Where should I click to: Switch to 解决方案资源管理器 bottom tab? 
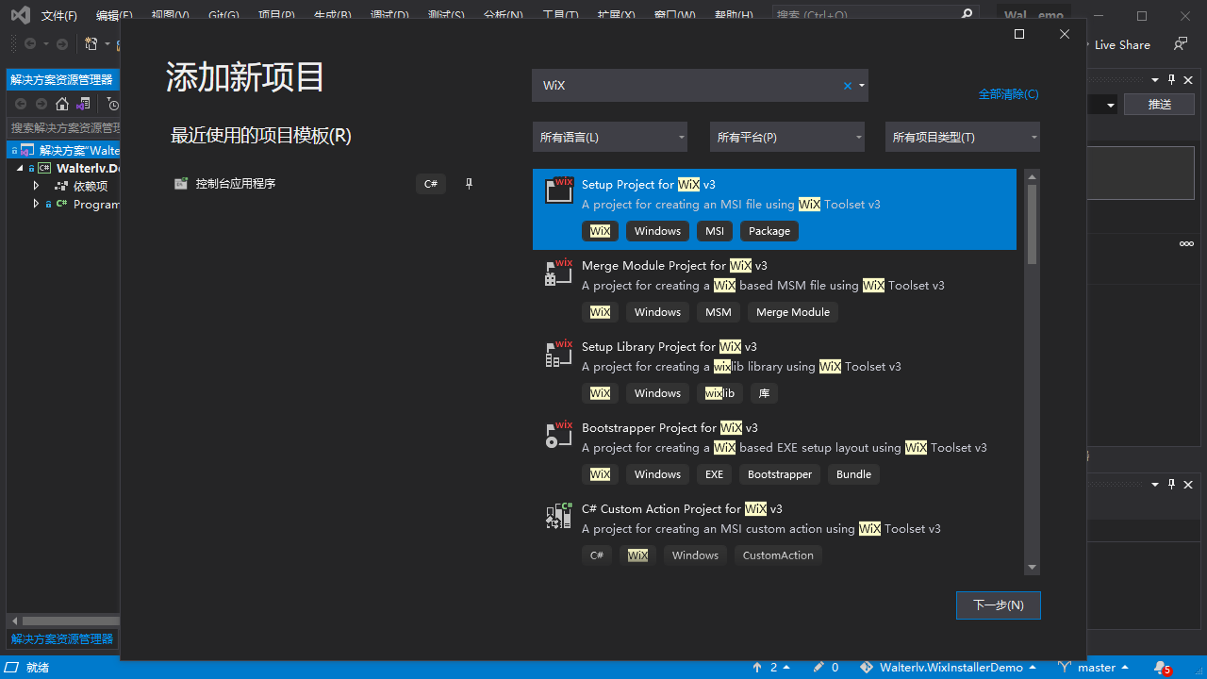[62, 638]
